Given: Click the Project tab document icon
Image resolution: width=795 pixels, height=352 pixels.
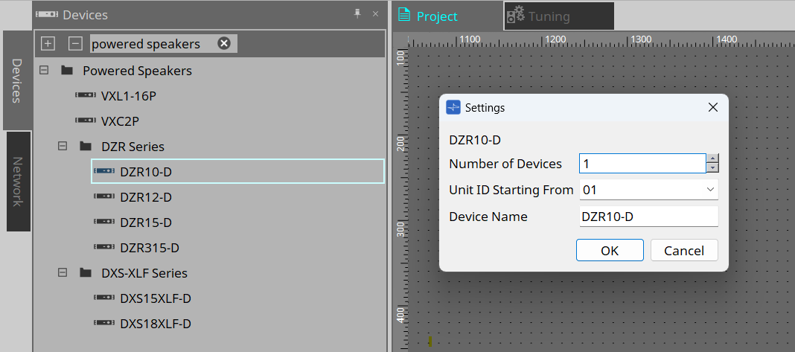Looking at the screenshot, I should coord(404,14).
